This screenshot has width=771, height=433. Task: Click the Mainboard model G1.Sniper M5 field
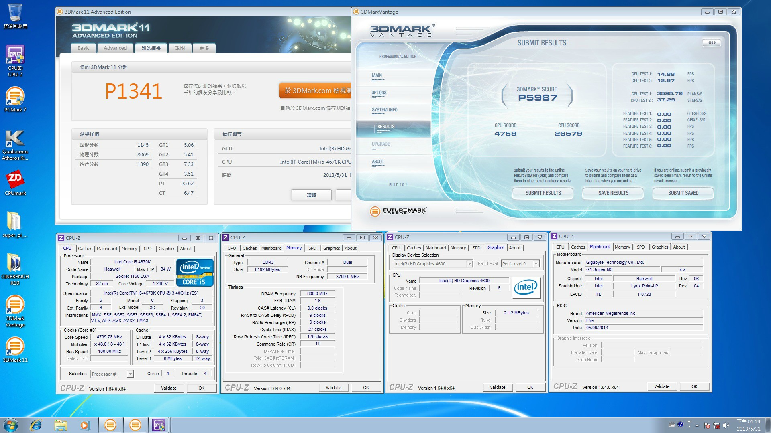point(622,269)
